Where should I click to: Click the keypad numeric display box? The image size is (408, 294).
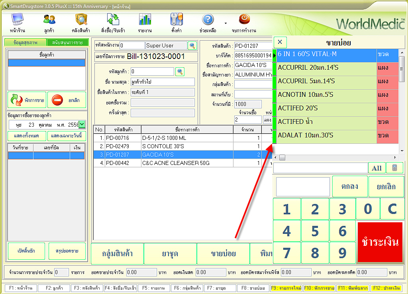pos(303,186)
